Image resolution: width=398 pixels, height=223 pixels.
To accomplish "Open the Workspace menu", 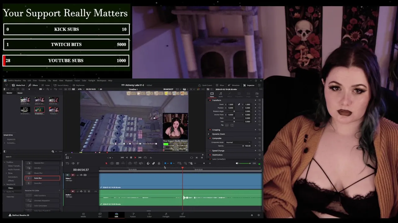I will point(102,81).
